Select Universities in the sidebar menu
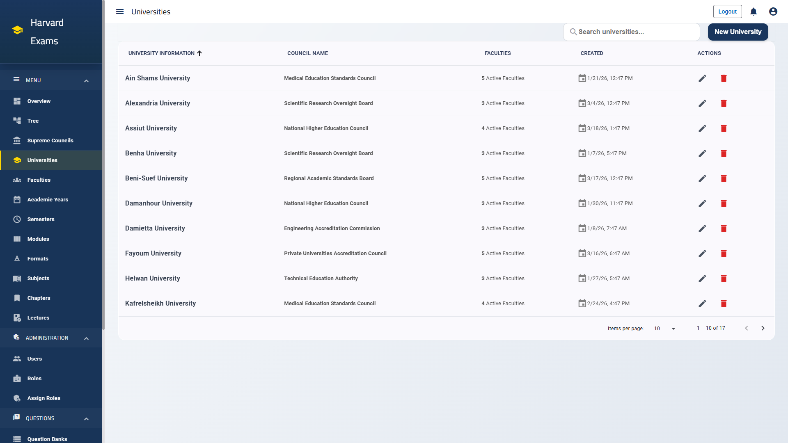Screen dimensions: 788x443 point(42,160)
